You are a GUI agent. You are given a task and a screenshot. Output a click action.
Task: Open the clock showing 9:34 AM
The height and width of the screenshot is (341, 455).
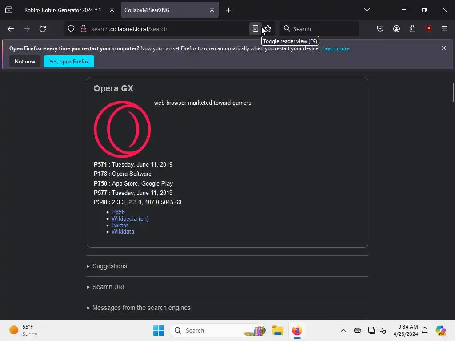point(406,330)
